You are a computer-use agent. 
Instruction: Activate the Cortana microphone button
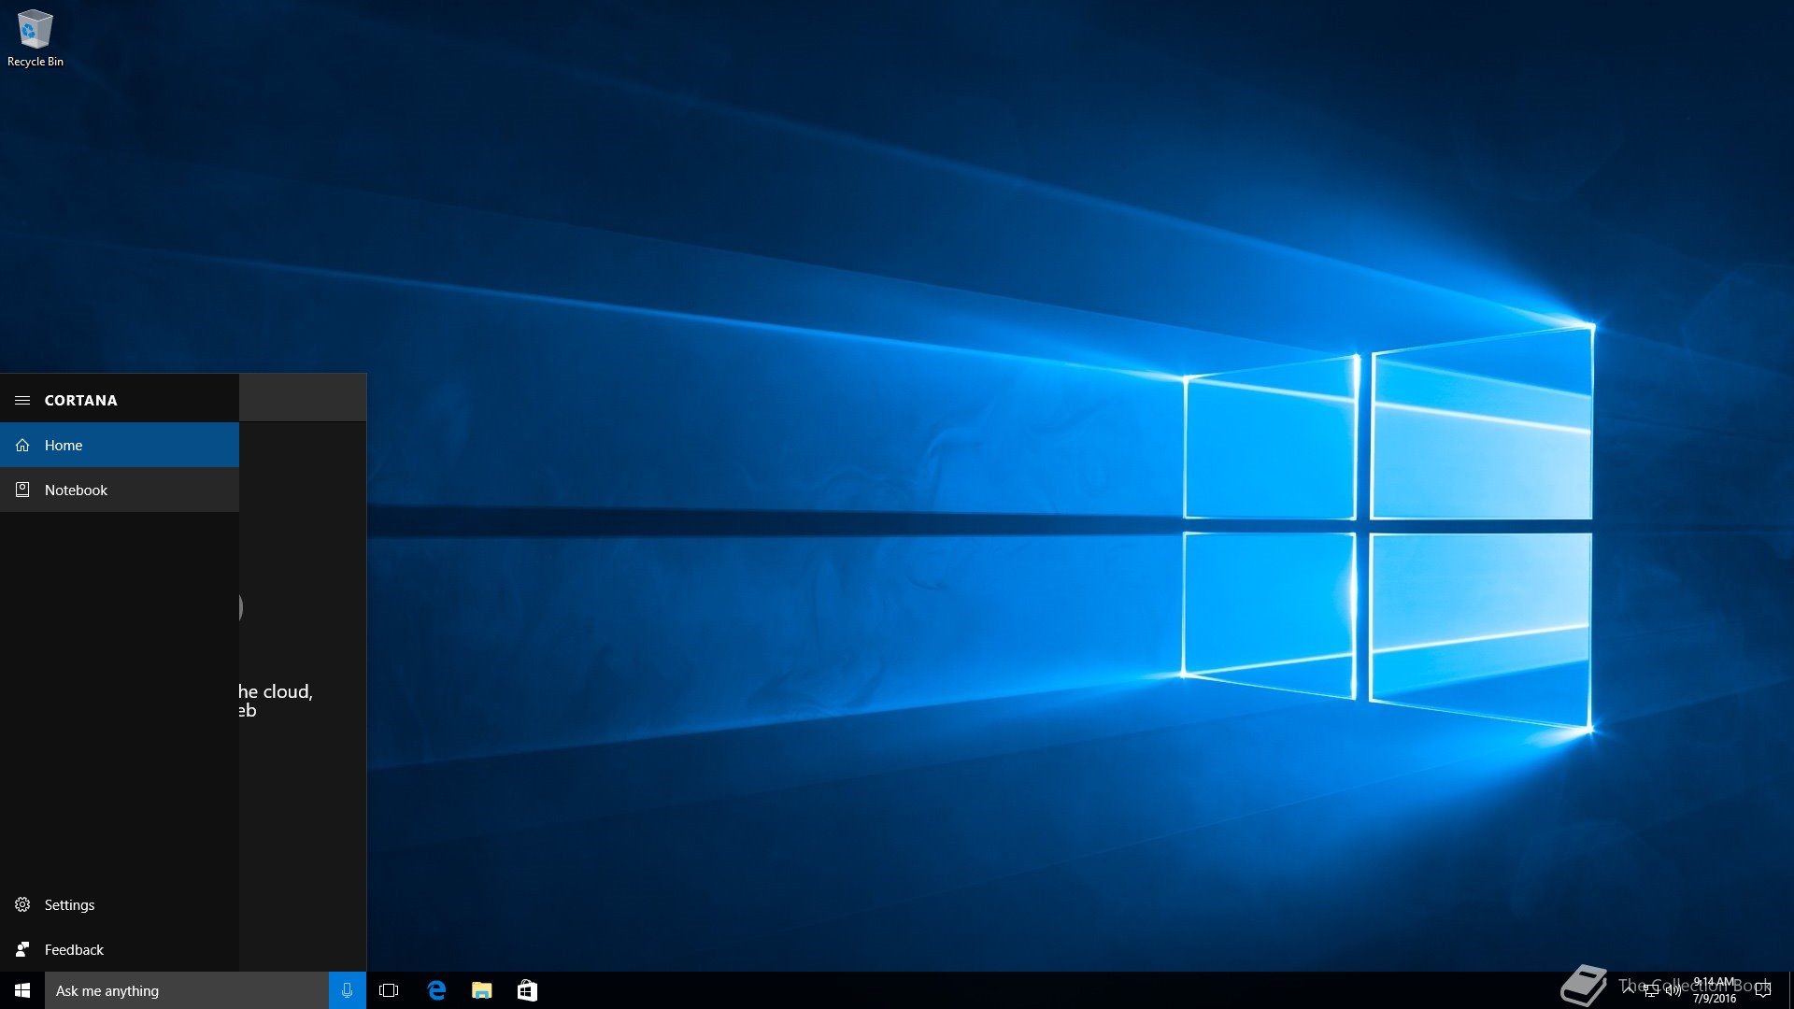pos(348,990)
